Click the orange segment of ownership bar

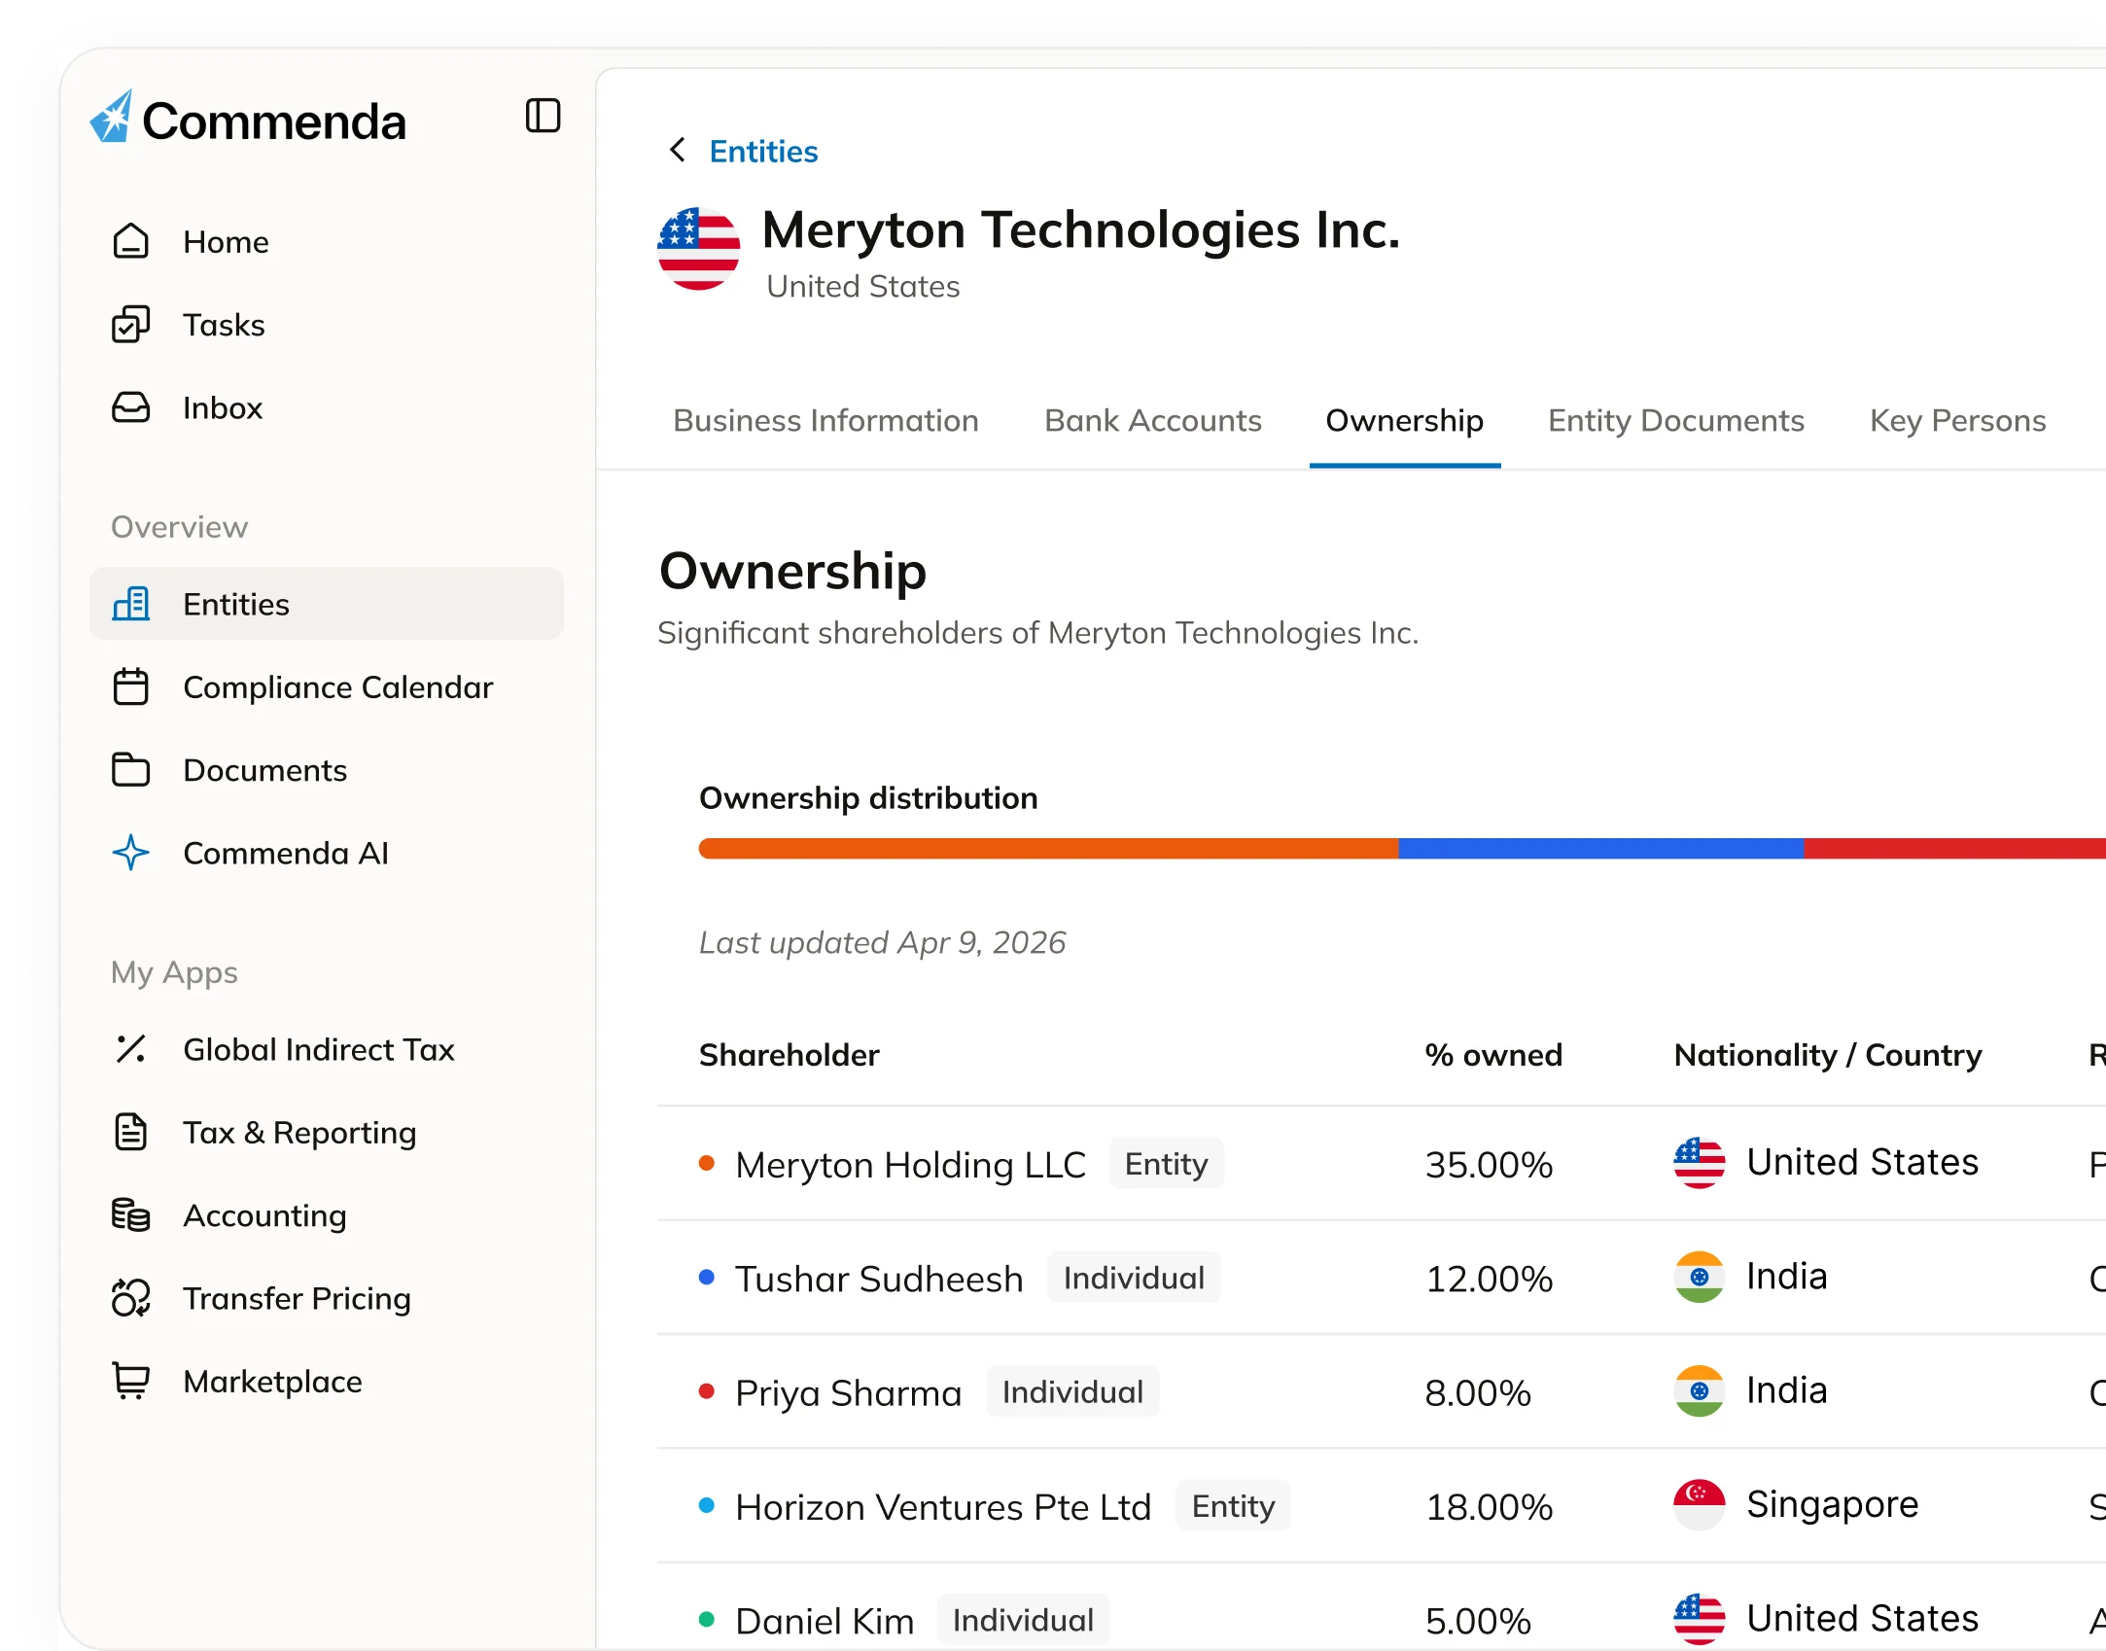tap(1048, 848)
